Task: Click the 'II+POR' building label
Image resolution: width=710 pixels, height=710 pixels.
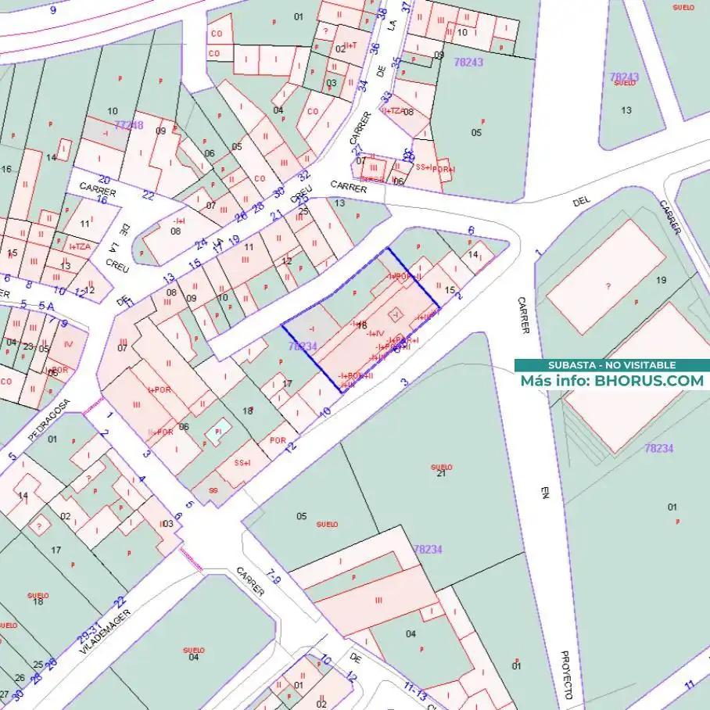Action: [160, 432]
